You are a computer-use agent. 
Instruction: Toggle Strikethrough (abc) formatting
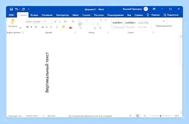point(43,27)
